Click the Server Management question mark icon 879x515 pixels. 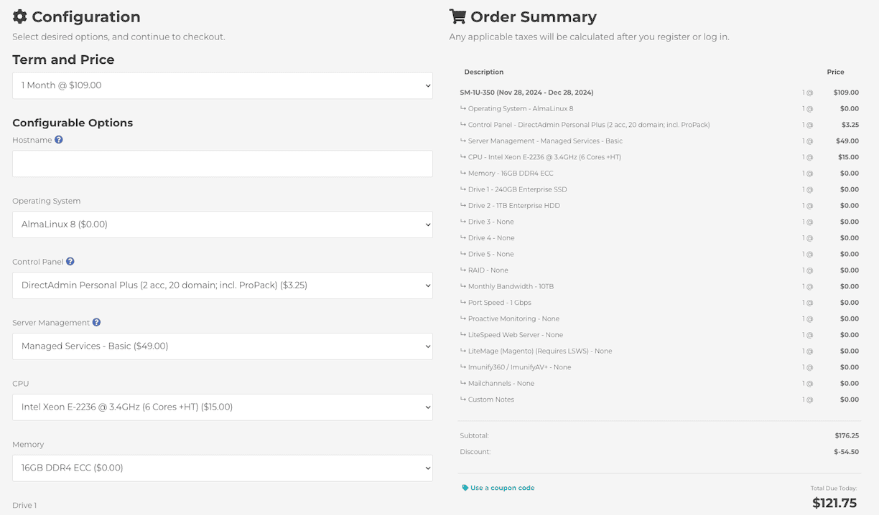[96, 322]
